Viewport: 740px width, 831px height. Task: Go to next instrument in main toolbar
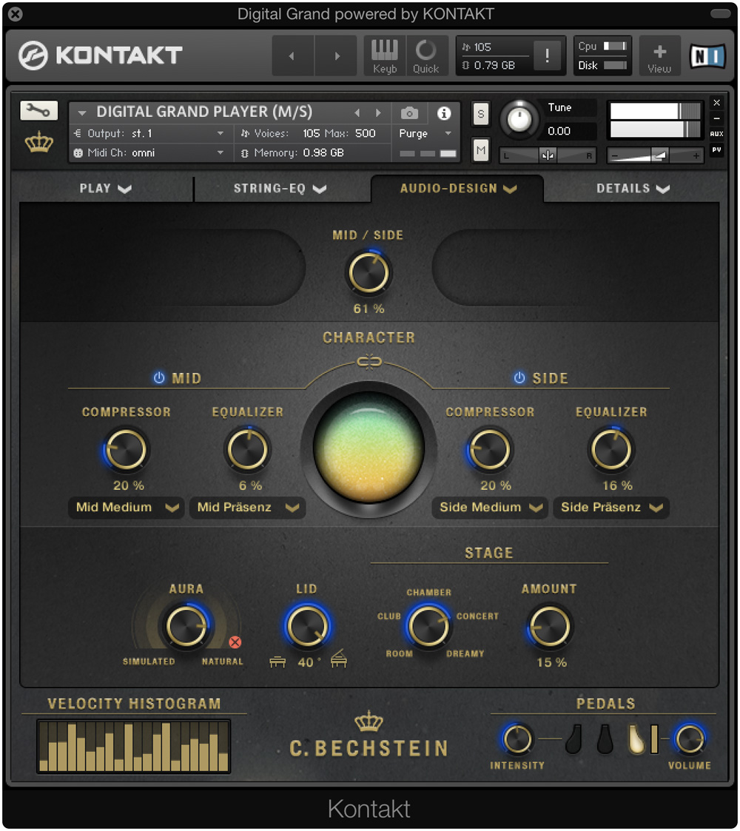337,55
